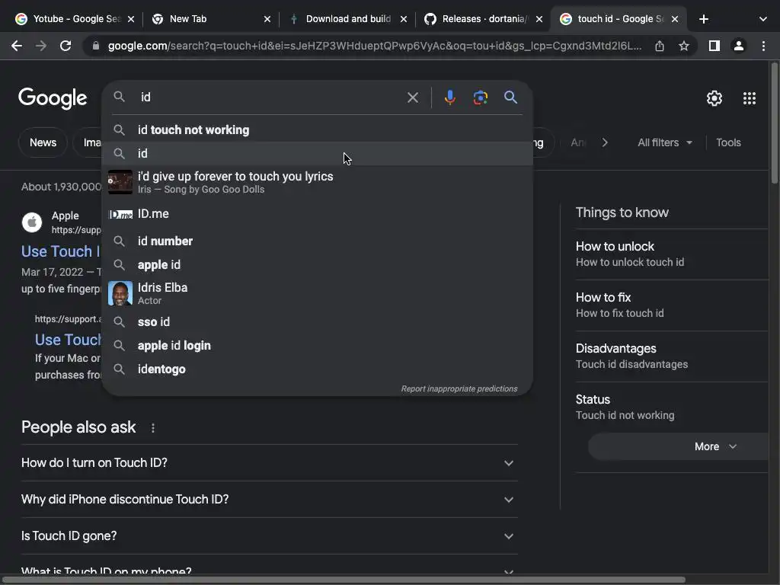
Task: Choose the Iris lyrics suggestion
Action: [x=318, y=182]
